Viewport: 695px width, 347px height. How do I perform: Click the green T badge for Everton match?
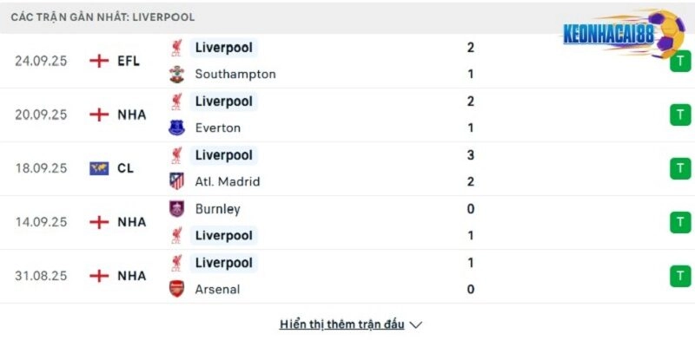pyautogui.click(x=680, y=115)
